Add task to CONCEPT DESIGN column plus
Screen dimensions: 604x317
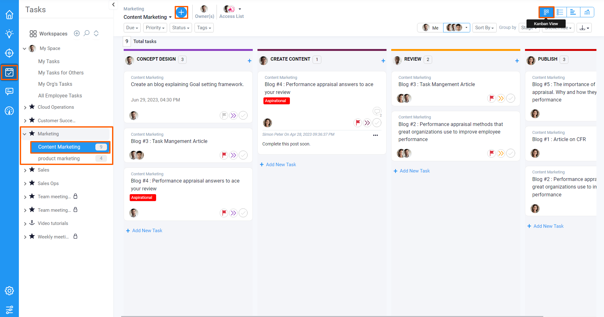pyautogui.click(x=250, y=61)
